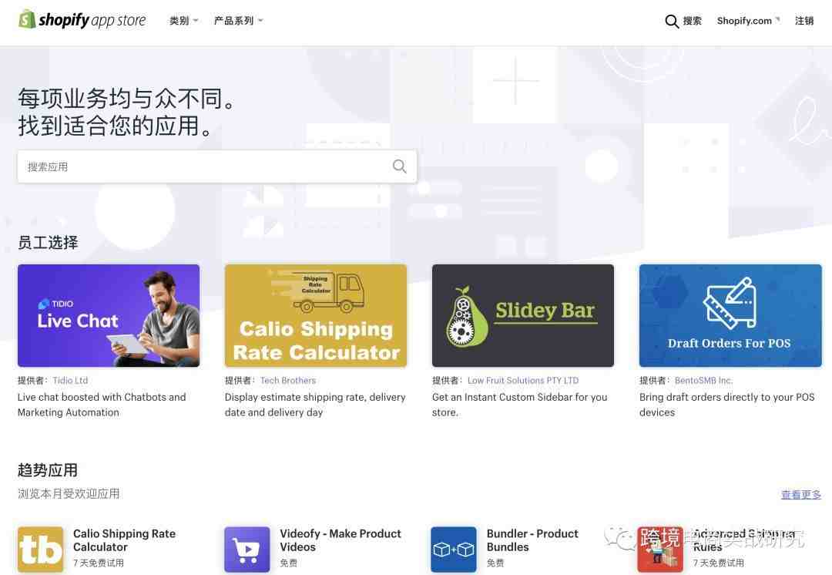Focus the 搜索应用 search field
This screenshot has height=575, width=832.
[x=217, y=166]
